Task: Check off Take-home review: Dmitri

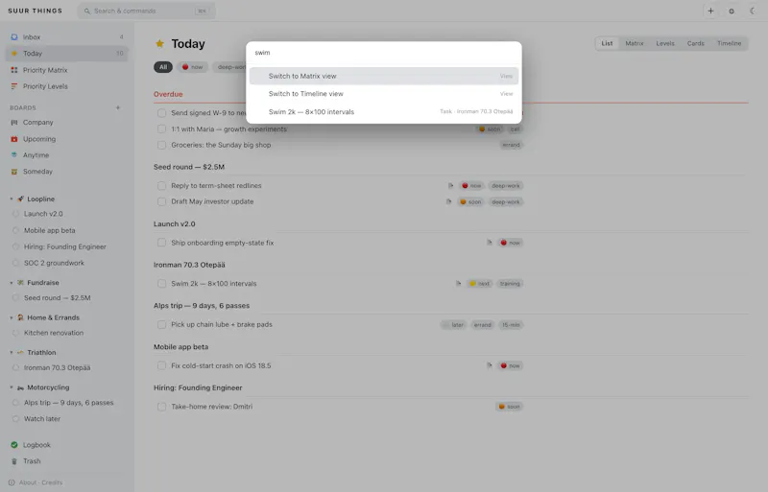Action: tap(161, 407)
